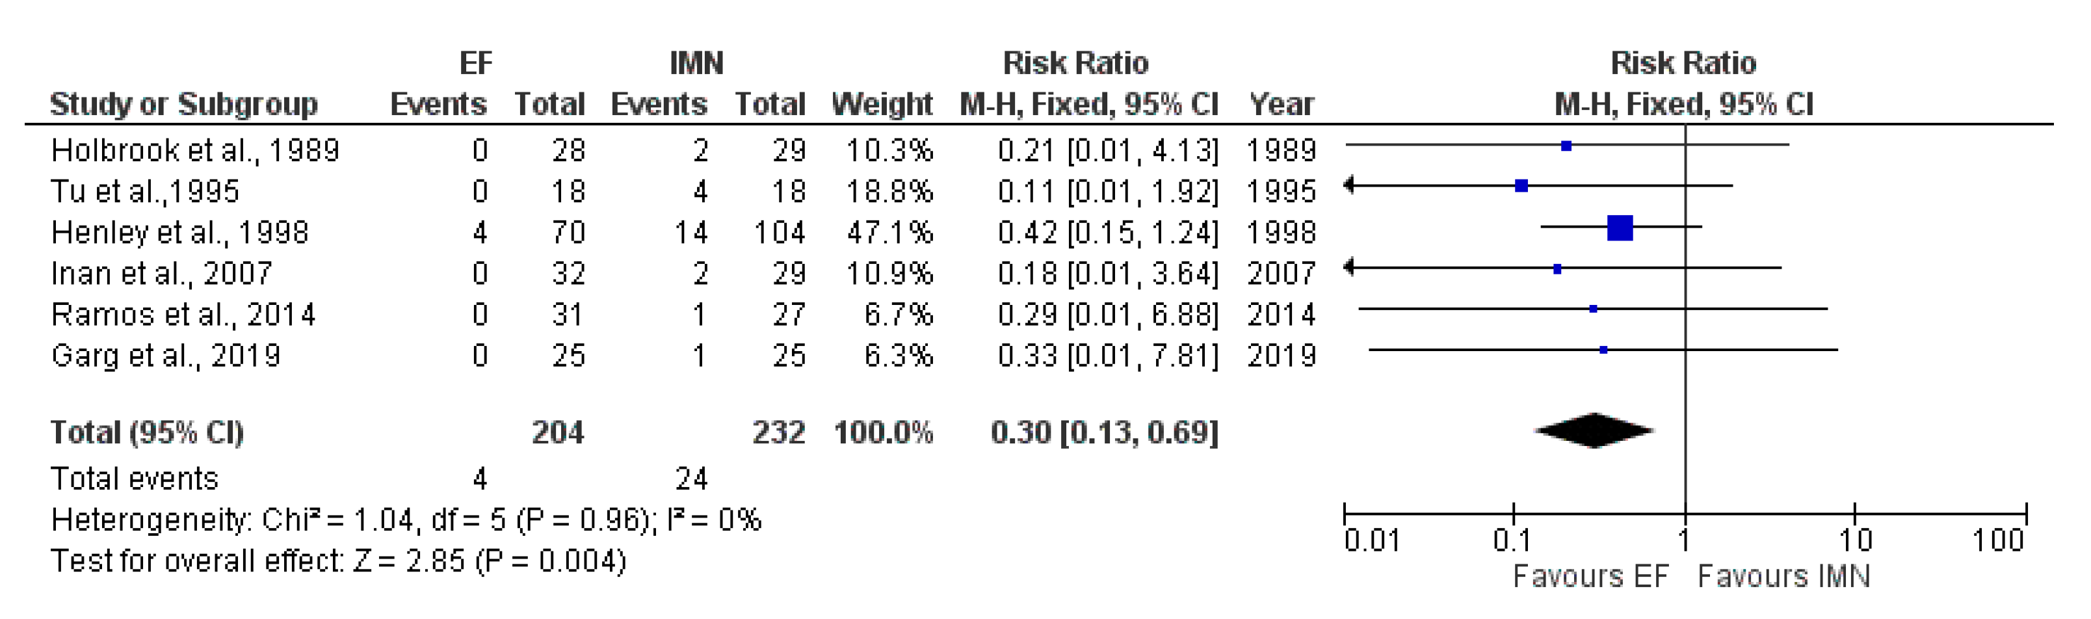The width and height of the screenshot is (2091, 619).
Task: Click Ramos et al., 2014 study label
Action: tap(183, 315)
